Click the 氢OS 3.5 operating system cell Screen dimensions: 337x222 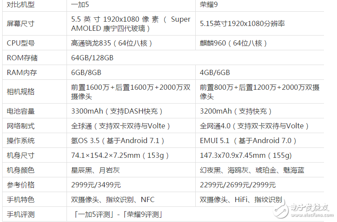[x=118, y=140]
